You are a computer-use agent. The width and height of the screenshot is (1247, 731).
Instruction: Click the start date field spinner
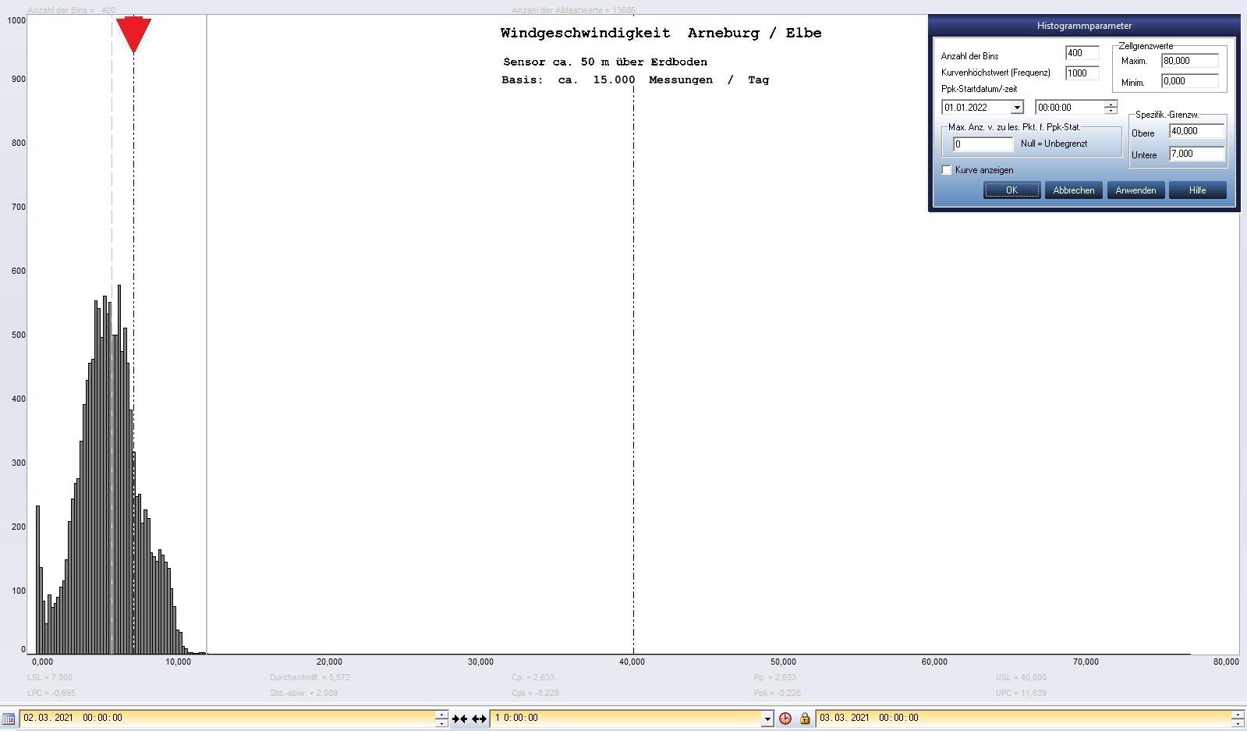click(x=441, y=719)
